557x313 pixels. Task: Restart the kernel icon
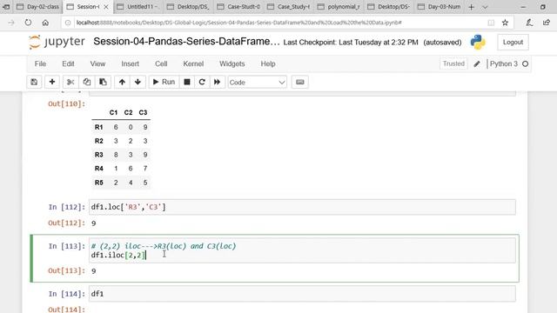[202, 82]
